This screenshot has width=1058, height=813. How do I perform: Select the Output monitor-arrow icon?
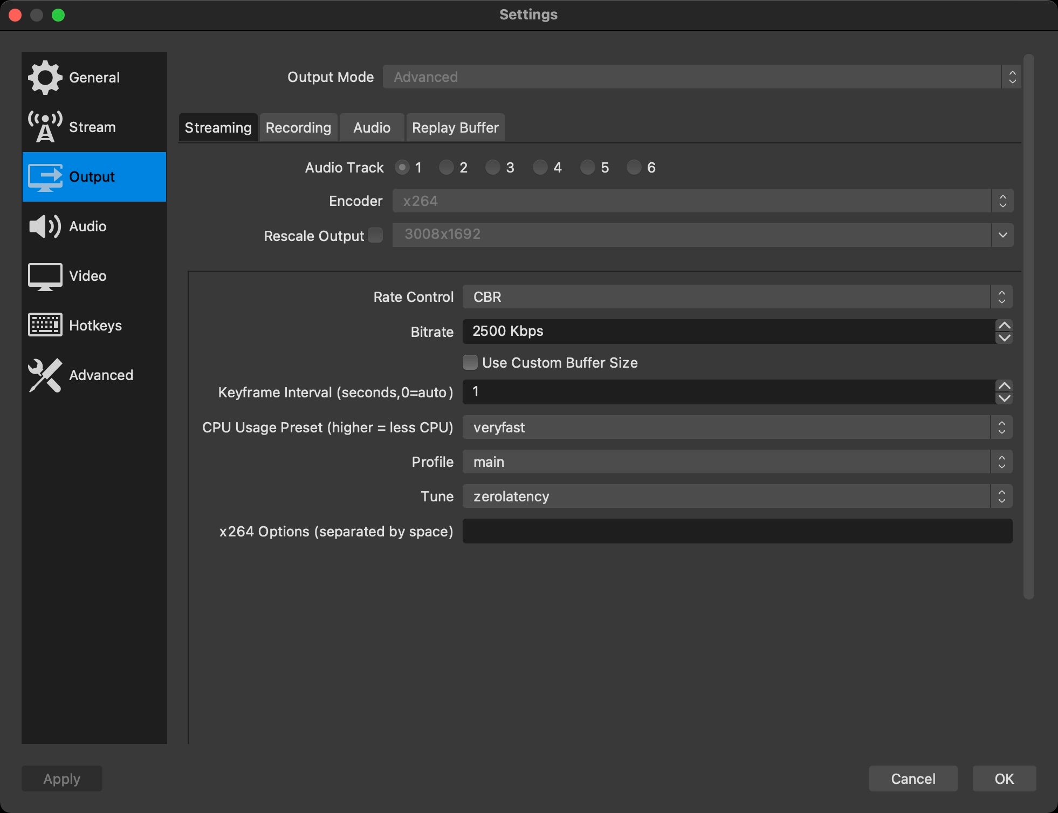tap(45, 177)
